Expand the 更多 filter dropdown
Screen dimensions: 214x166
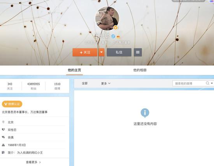pos(105,83)
